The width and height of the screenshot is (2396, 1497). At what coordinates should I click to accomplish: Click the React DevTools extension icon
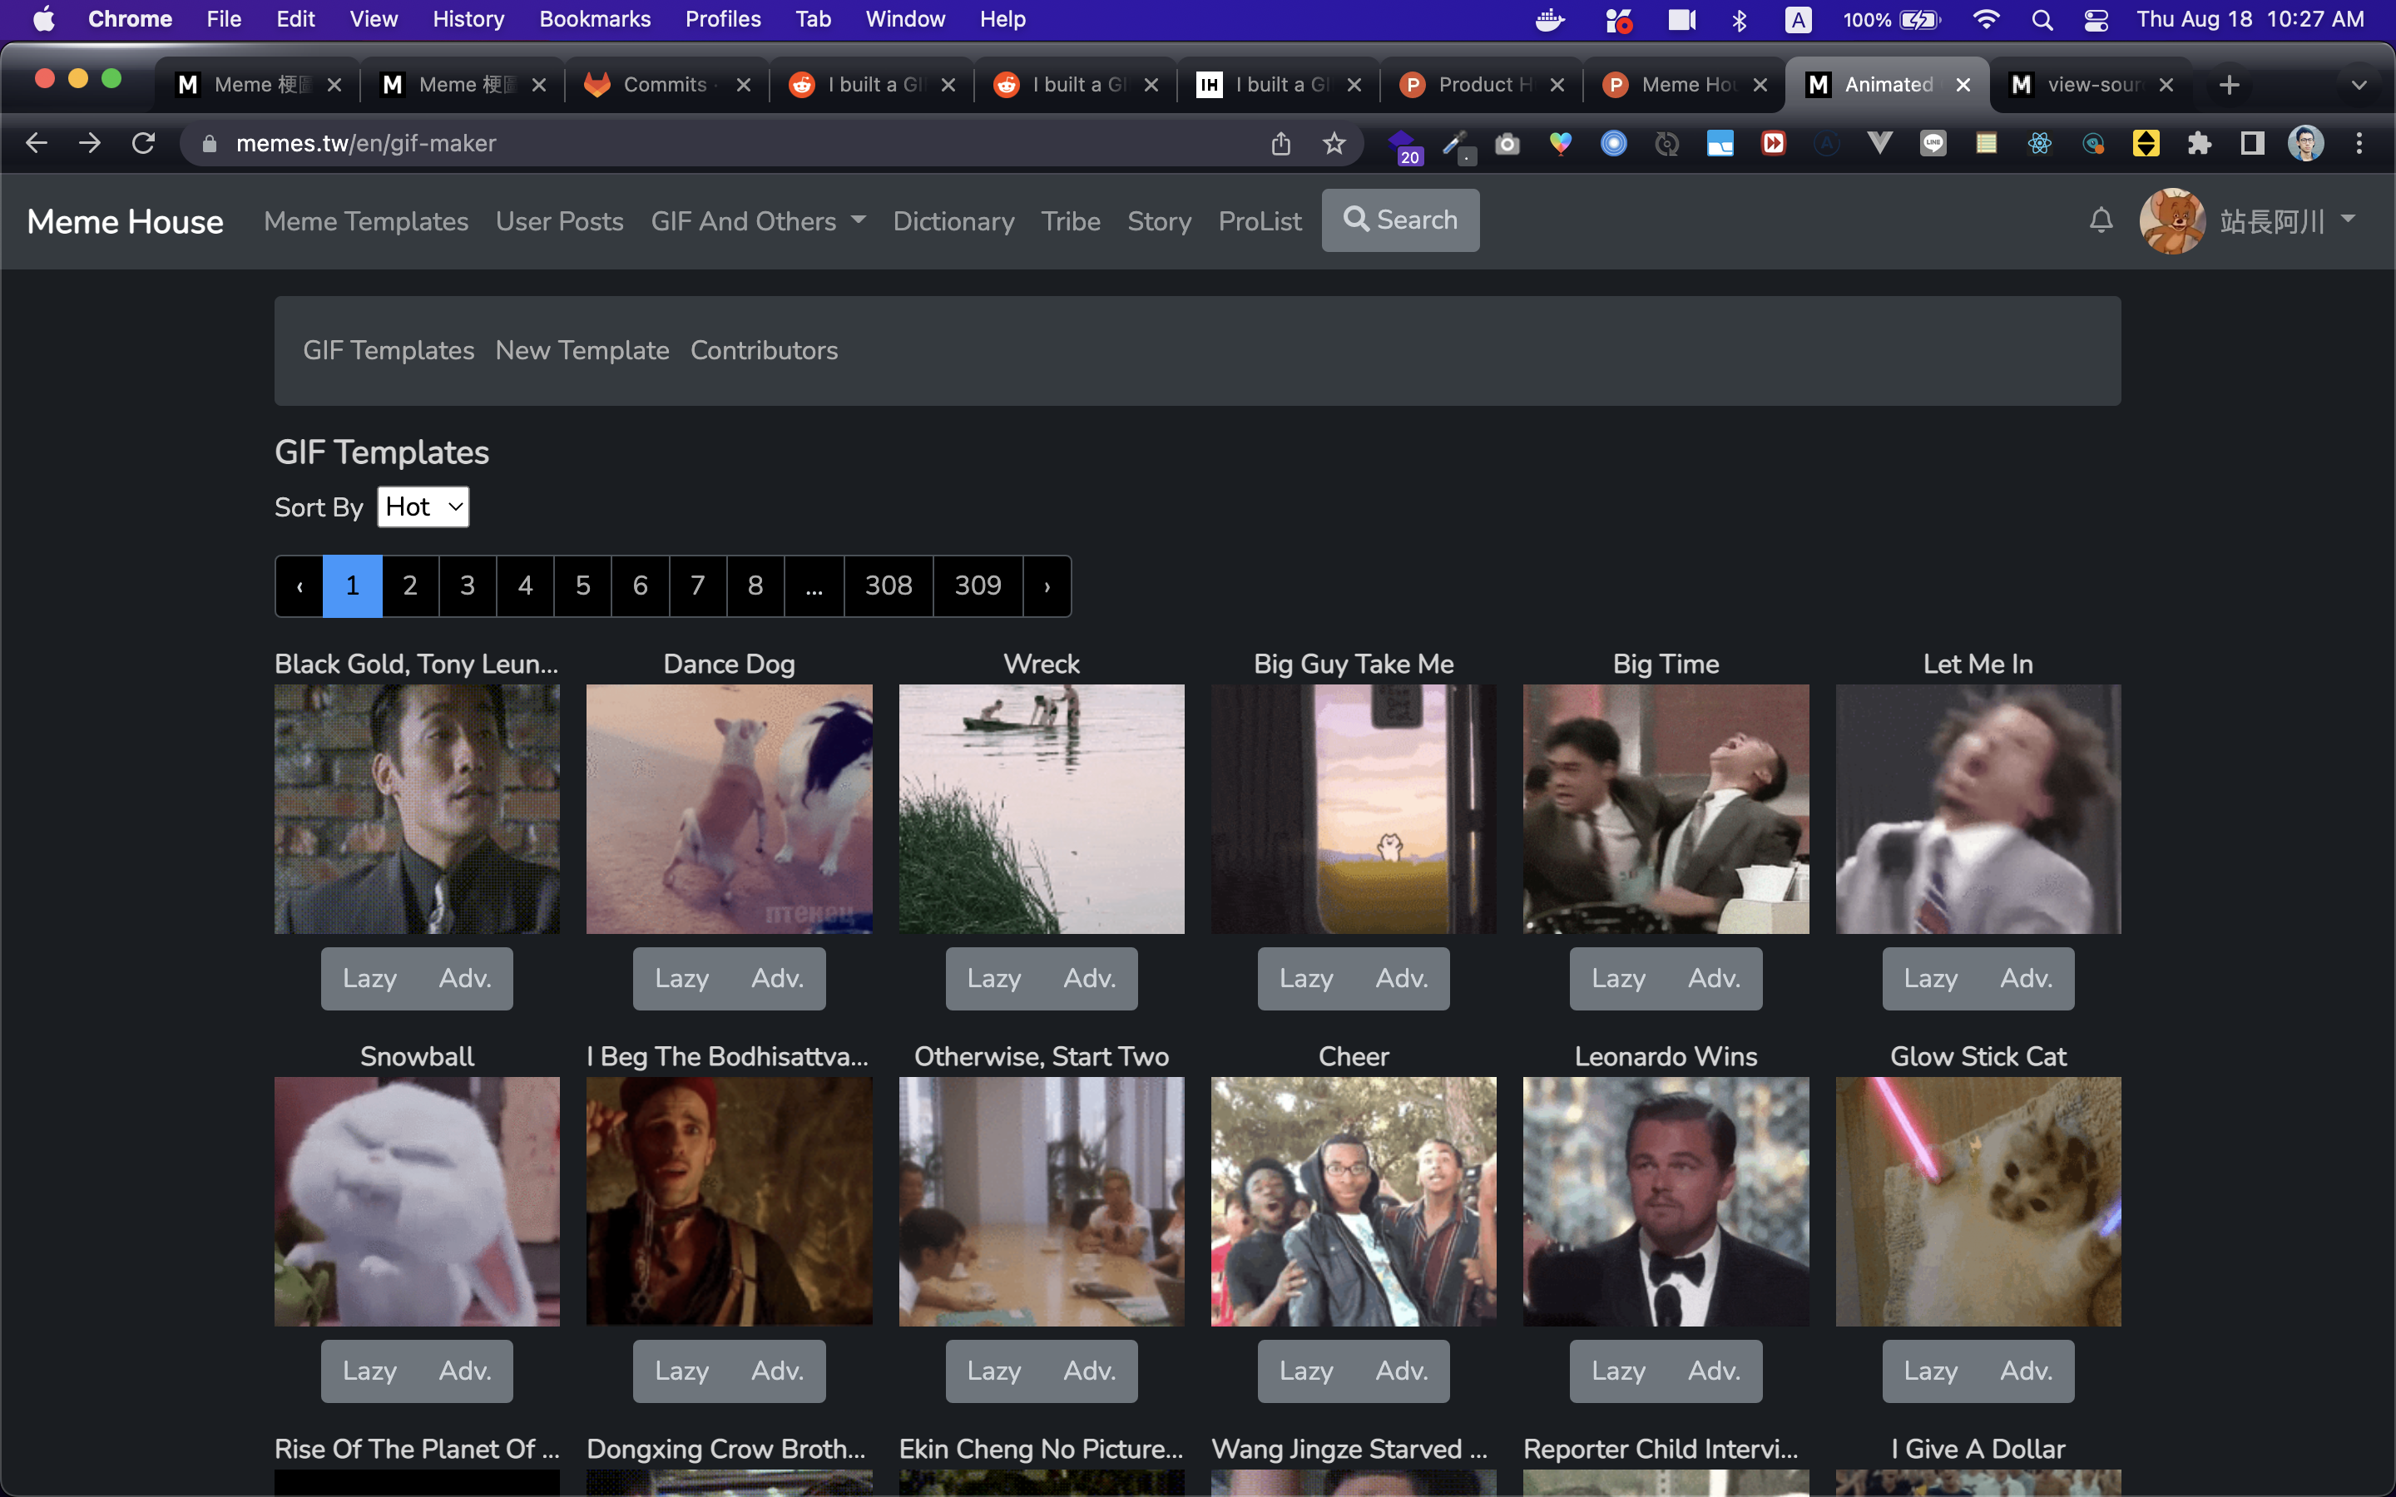pos(2040,144)
